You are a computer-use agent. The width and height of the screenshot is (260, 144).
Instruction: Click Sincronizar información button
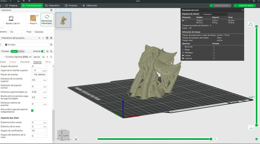click(47, 20)
